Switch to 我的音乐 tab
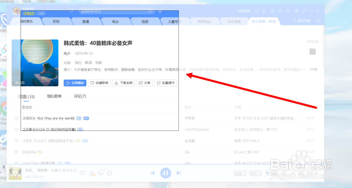 click(x=26, y=22)
